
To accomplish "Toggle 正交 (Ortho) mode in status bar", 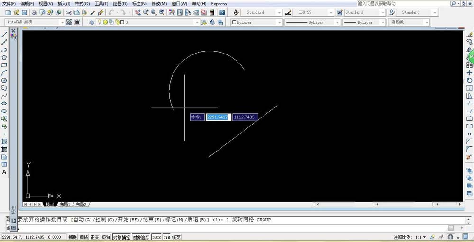I will (x=95, y=237).
